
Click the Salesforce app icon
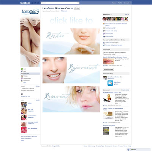110,83
